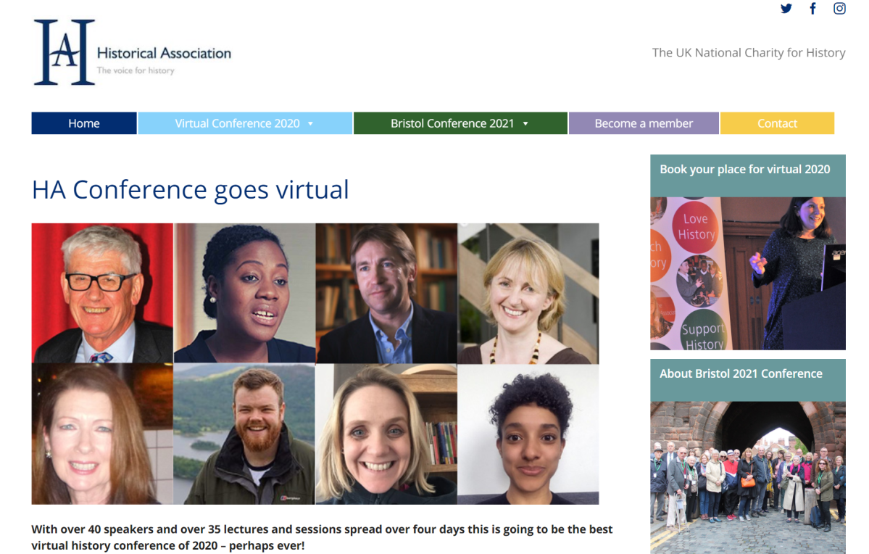Click the Facebook icon at top right
This screenshot has width=869, height=554.
[812, 9]
